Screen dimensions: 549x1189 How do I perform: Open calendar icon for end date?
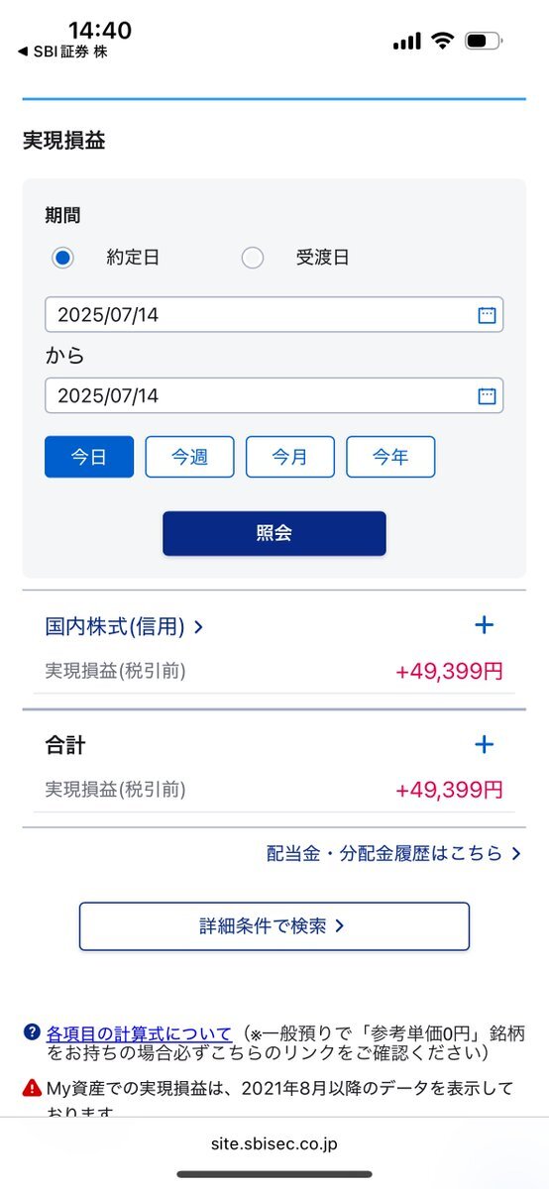[x=487, y=396]
